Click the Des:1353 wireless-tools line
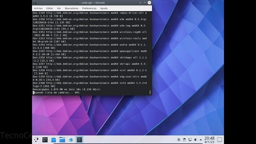The width and height of the screenshot is (256, 144). point(90,40)
